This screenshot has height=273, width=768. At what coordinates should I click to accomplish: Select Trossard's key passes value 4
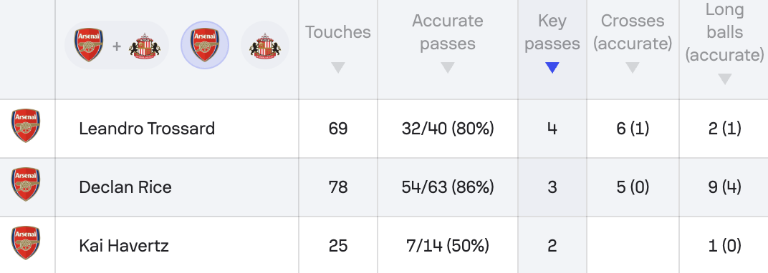tap(552, 129)
